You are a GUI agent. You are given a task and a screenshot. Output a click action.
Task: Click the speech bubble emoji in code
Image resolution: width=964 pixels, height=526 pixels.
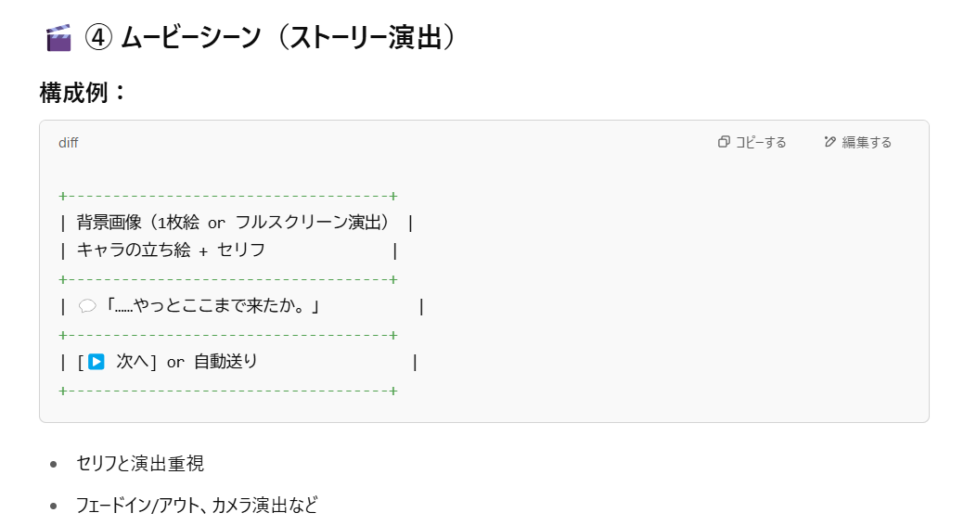tap(88, 306)
